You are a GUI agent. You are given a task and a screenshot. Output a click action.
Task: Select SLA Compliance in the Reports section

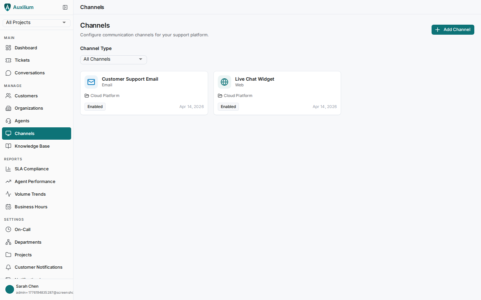31,169
